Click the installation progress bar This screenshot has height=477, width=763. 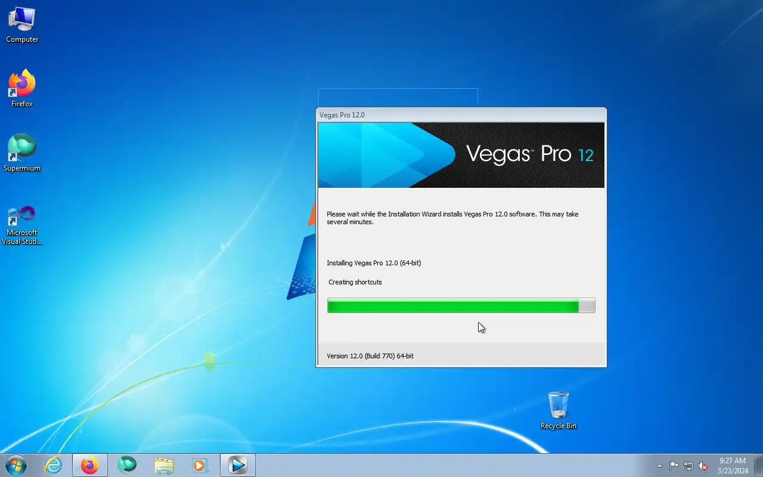(461, 306)
